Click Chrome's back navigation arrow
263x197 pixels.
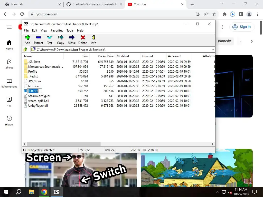tap(6, 14)
